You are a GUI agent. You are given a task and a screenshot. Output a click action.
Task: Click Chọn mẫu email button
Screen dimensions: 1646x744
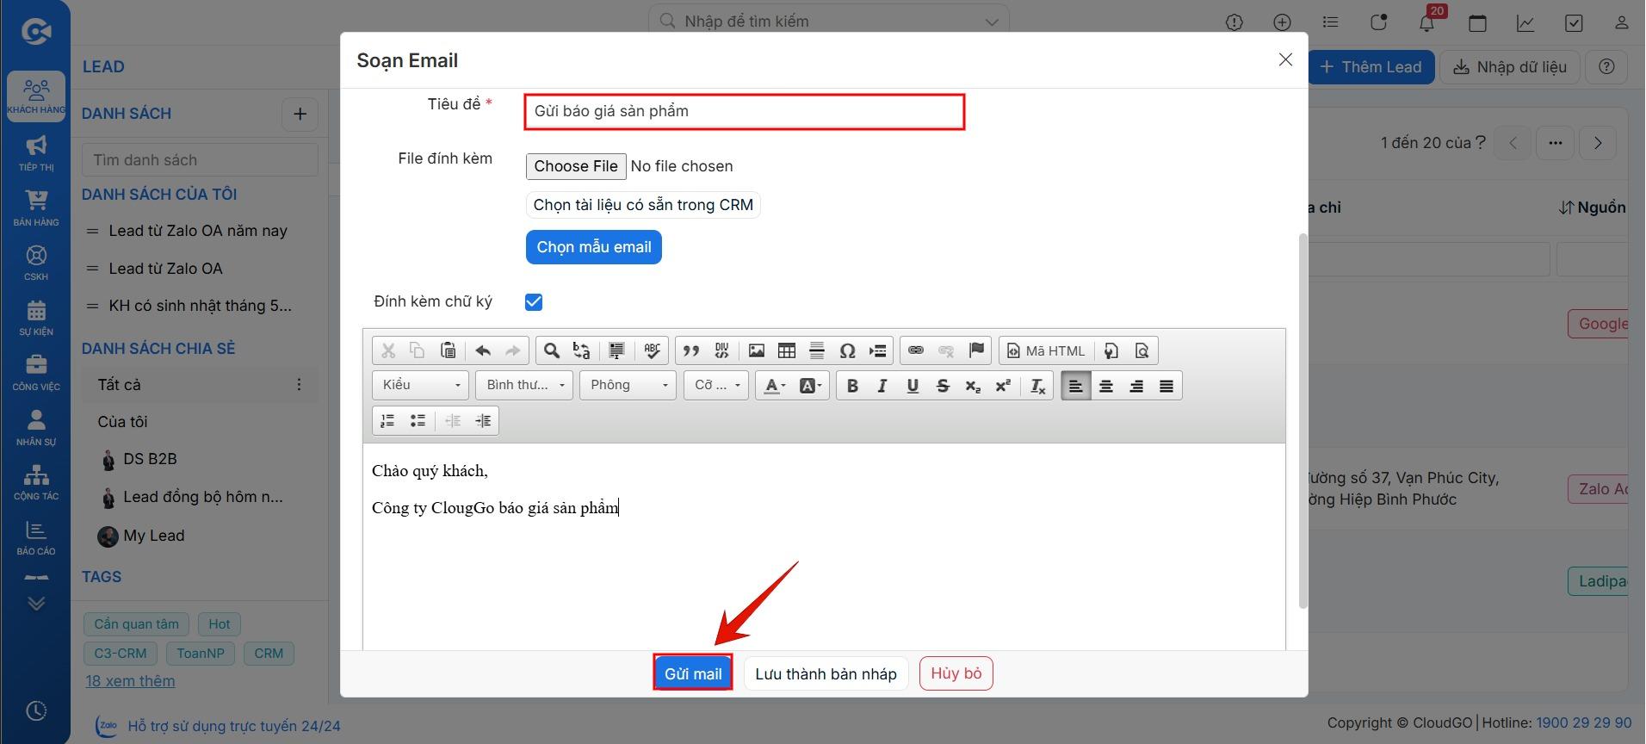tap(594, 247)
